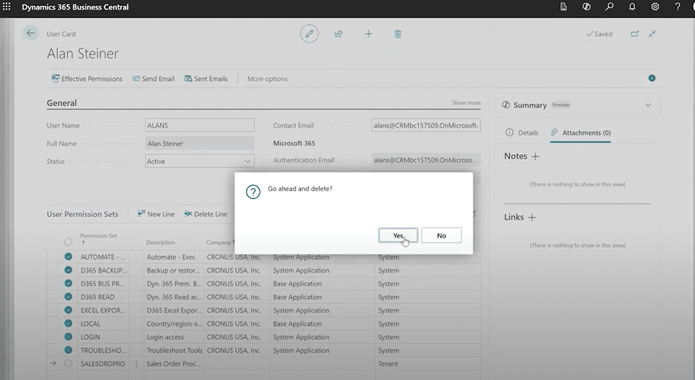695x380 pixels.
Task: Click the trash delete icon
Action: point(398,34)
